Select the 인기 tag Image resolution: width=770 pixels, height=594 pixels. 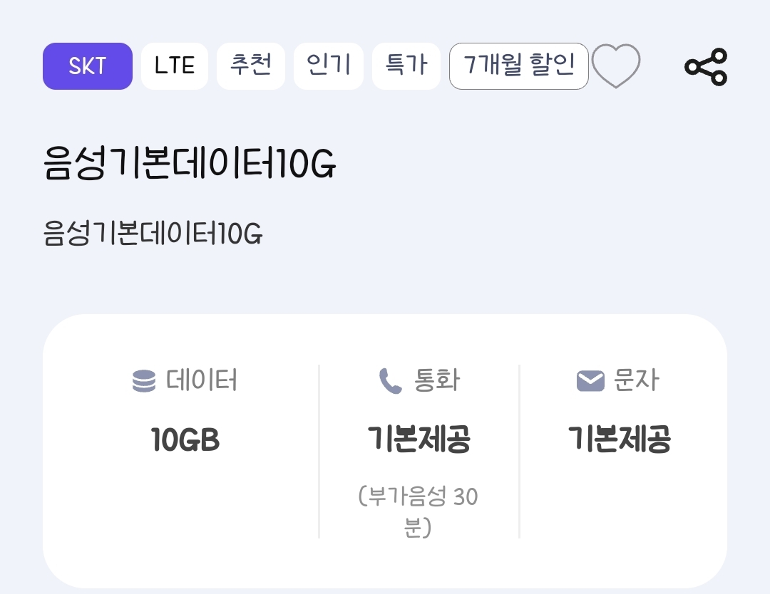329,66
